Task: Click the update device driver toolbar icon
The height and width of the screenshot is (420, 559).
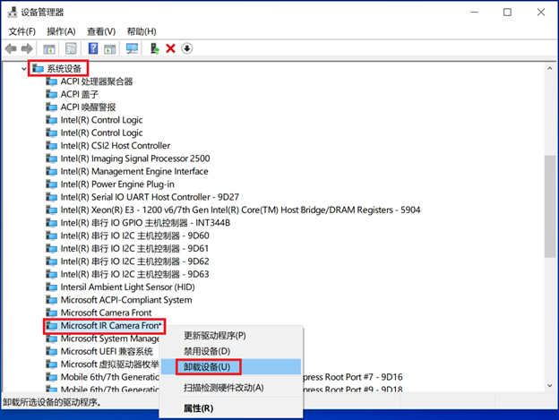Action: [154, 48]
